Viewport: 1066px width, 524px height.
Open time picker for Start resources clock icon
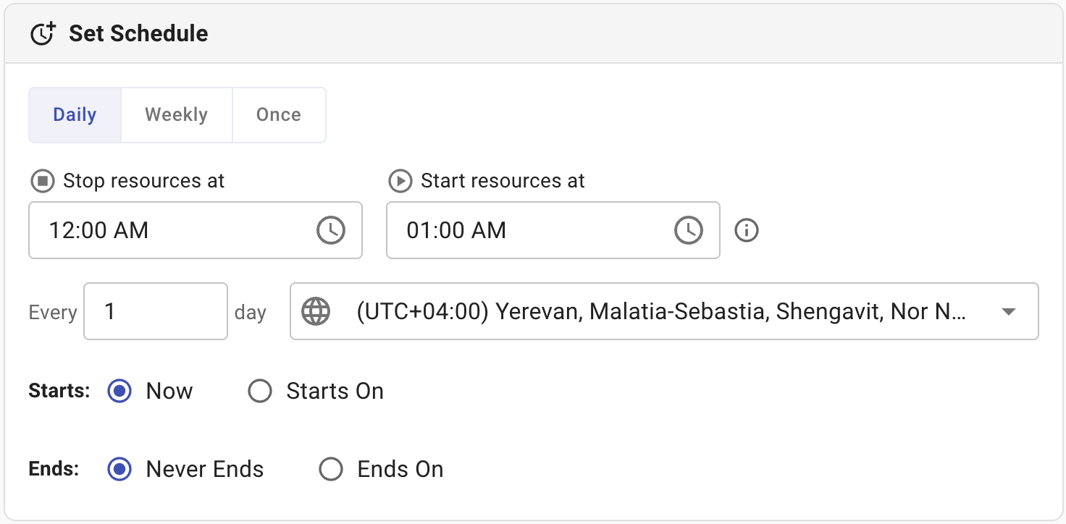click(x=689, y=230)
